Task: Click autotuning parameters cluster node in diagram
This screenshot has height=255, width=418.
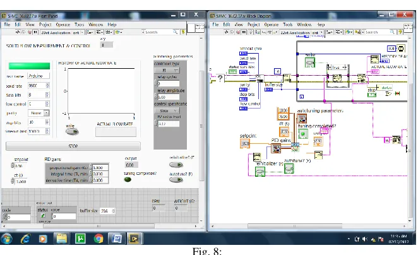Action: [302, 119]
